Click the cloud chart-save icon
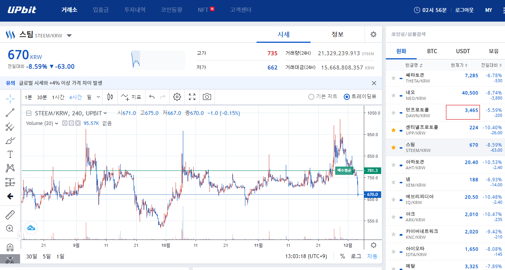The height and width of the screenshot is (270, 505). pyautogui.click(x=31, y=228)
